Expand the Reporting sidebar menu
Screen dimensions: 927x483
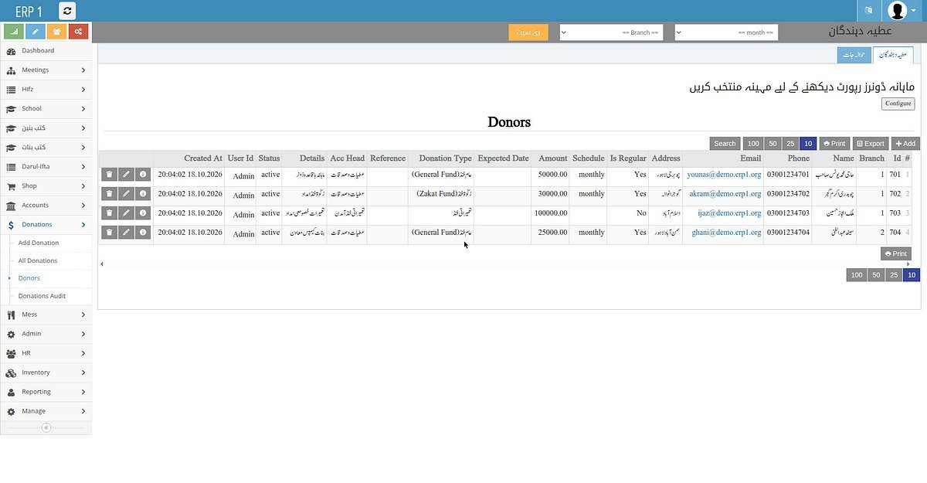[46, 392]
